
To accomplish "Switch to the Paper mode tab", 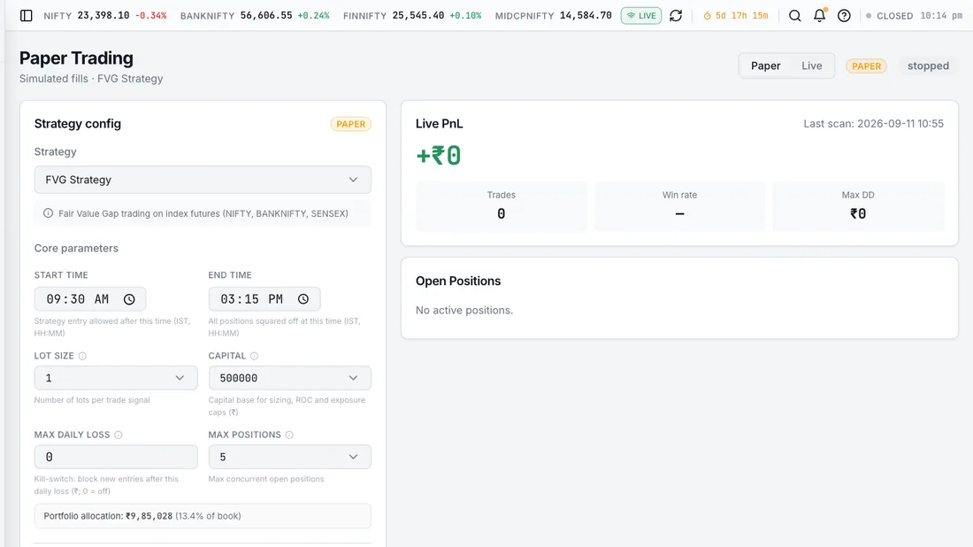I will point(765,65).
